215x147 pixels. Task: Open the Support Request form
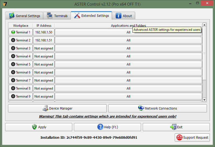click(192, 137)
